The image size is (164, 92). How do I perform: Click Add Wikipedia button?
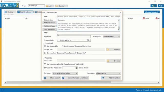(49, 30)
